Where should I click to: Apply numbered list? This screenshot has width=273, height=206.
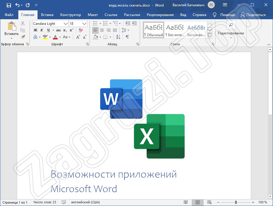coord(105,23)
